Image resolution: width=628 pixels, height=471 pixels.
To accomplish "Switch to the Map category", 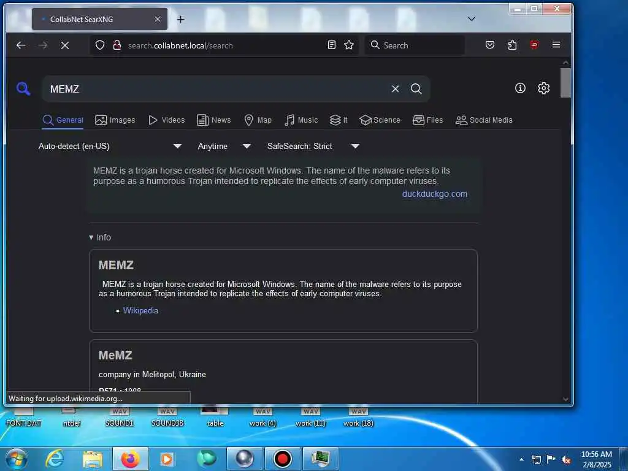I will pyautogui.click(x=258, y=120).
